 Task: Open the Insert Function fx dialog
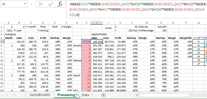click(60, 4)
